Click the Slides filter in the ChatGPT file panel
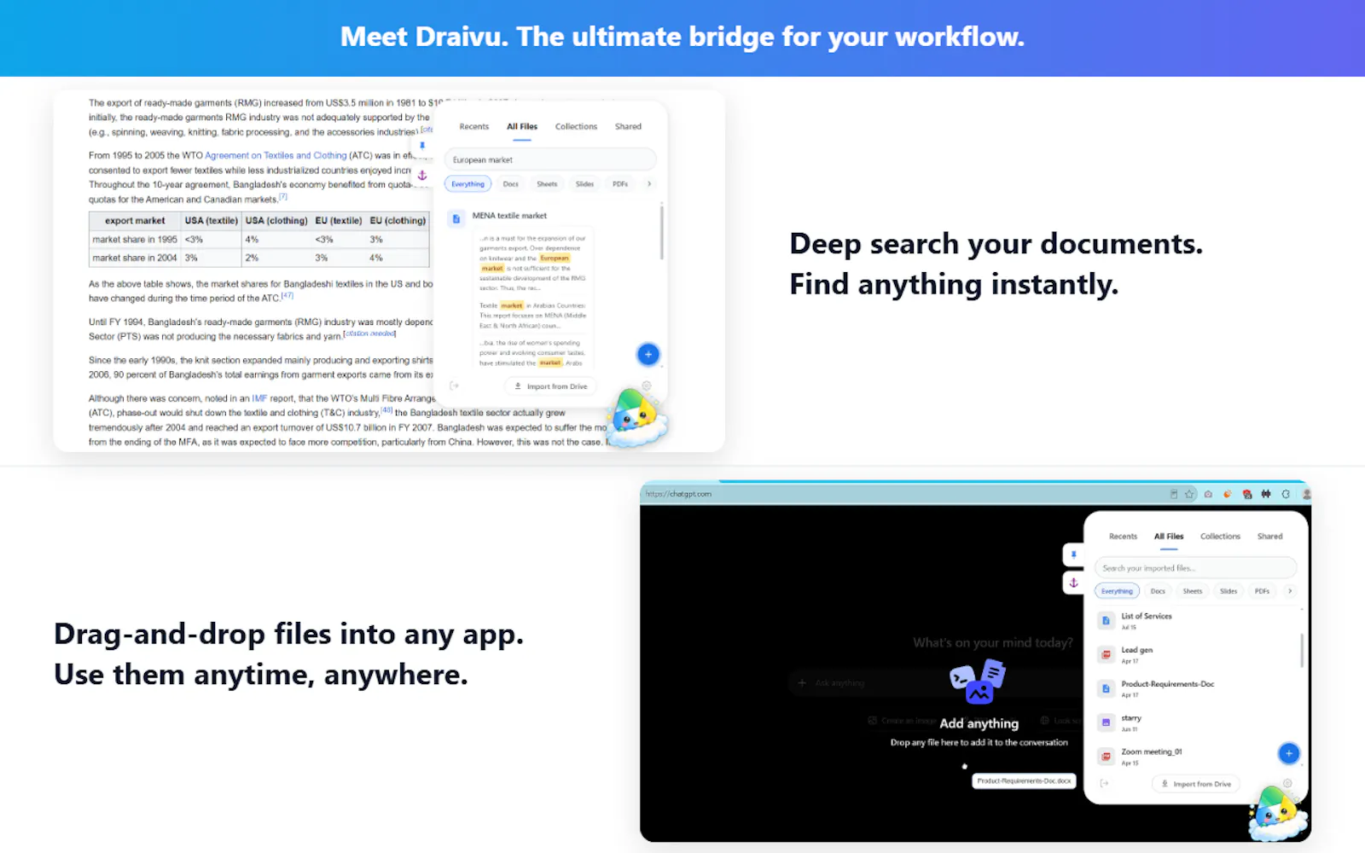 (x=1228, y=591)
